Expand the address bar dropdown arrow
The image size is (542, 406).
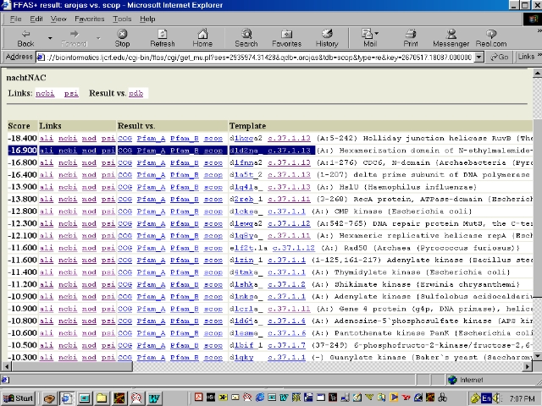[479, 57]
